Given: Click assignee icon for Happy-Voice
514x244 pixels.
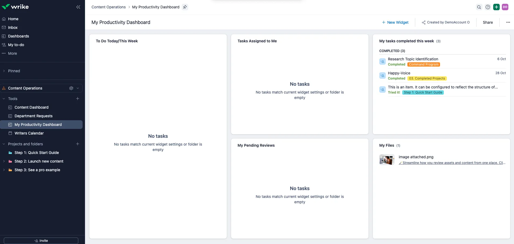Looking at the screenshot, I should 383,75.
